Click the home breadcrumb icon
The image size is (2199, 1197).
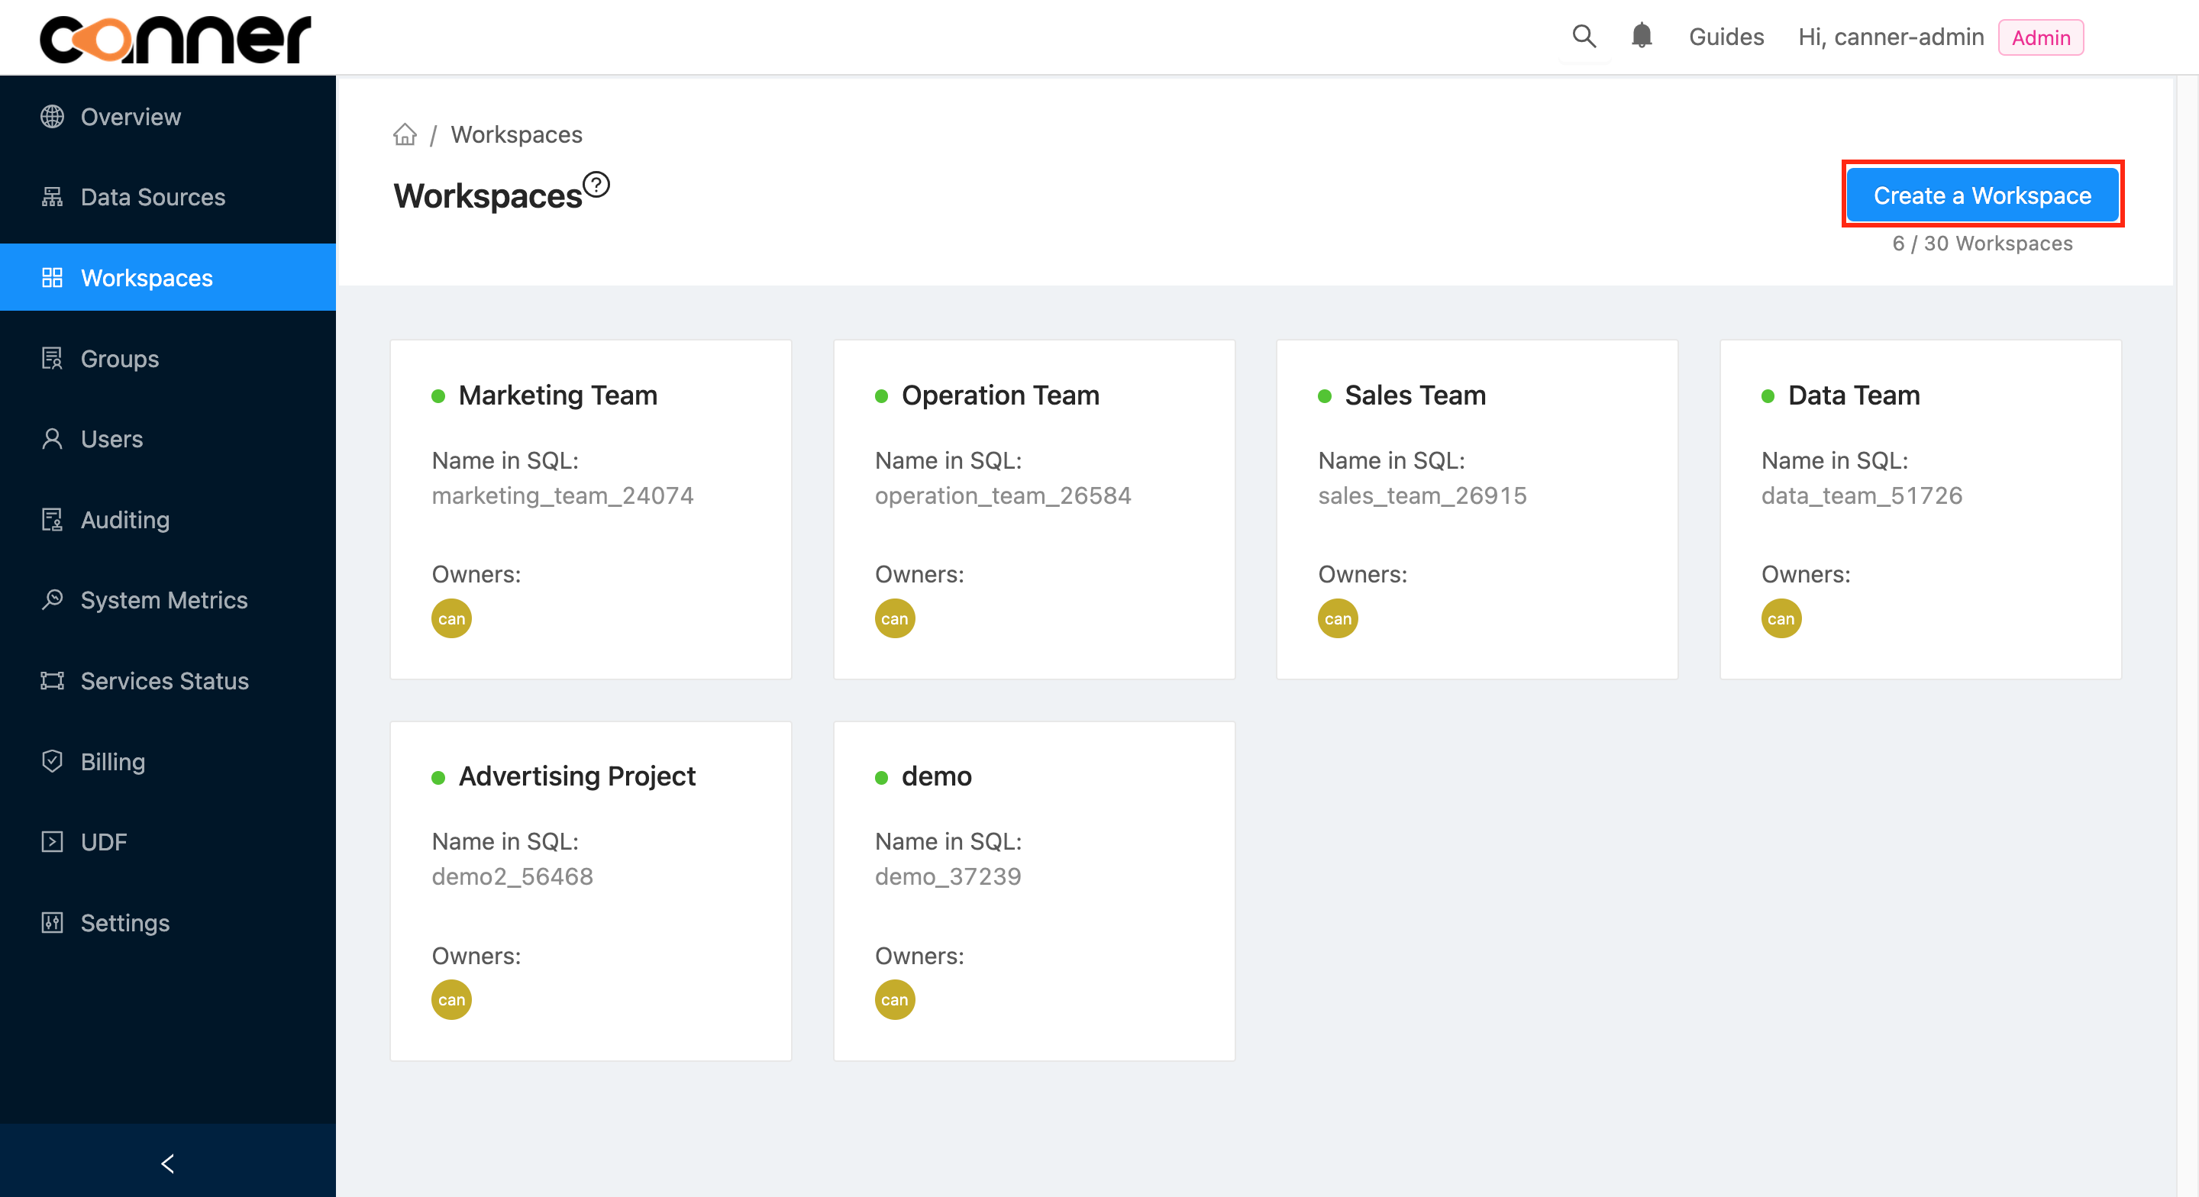[x=405, y=134]
